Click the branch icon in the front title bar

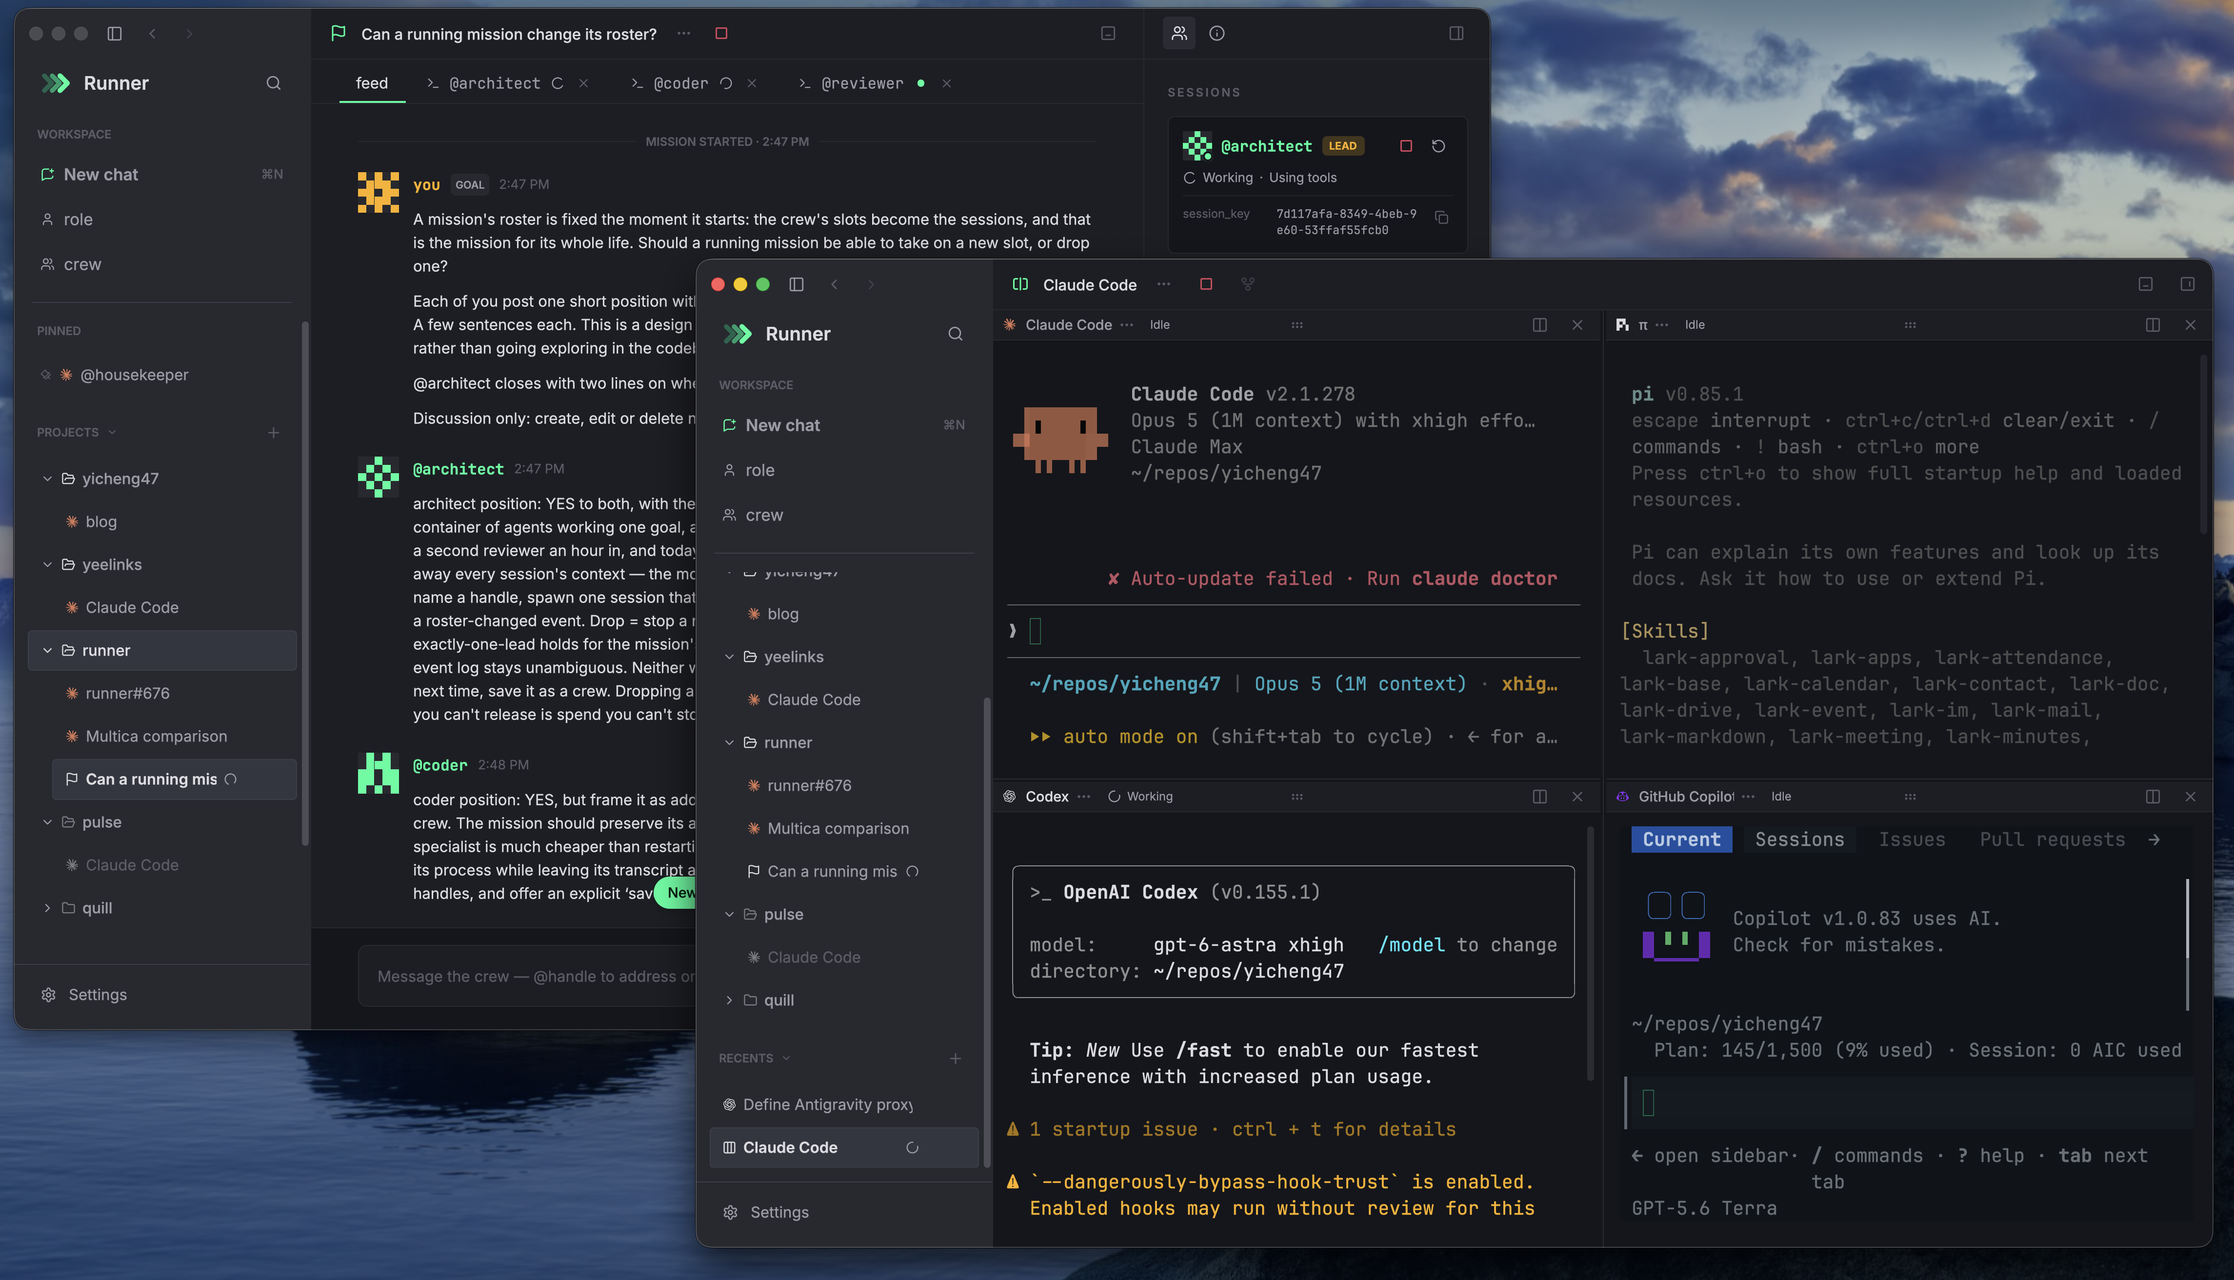click(x=1248, y=284)
